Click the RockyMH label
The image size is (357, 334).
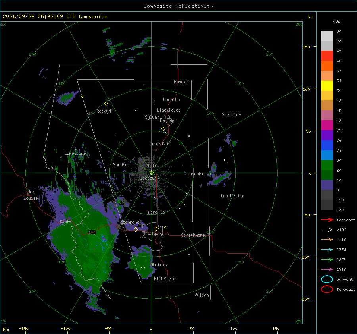[105, 111]
